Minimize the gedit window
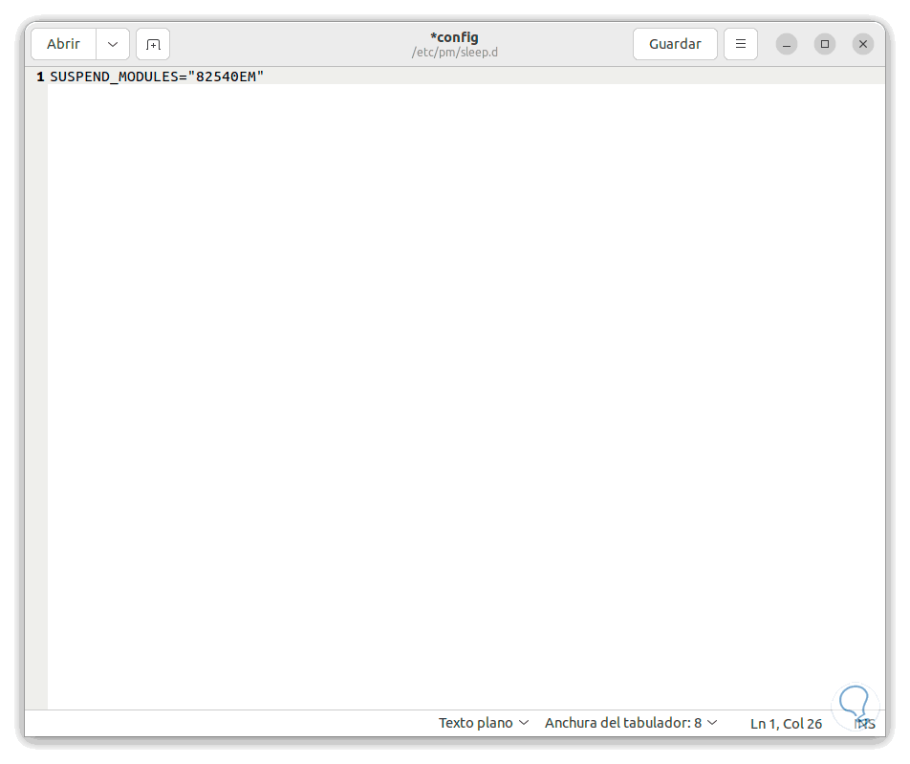This screenshot has width=910, height=764. click(x=787, y=44)
